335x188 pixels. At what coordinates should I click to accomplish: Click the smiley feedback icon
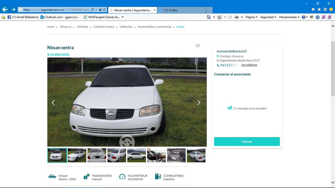tap(331, 9)
